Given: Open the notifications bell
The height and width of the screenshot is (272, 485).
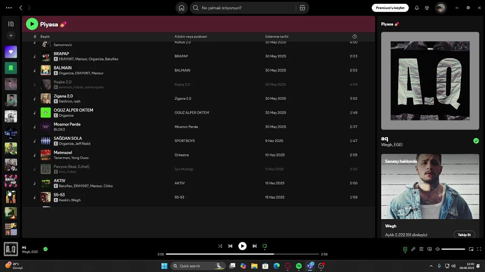Looking at the screenshot, I should [417, 8].
